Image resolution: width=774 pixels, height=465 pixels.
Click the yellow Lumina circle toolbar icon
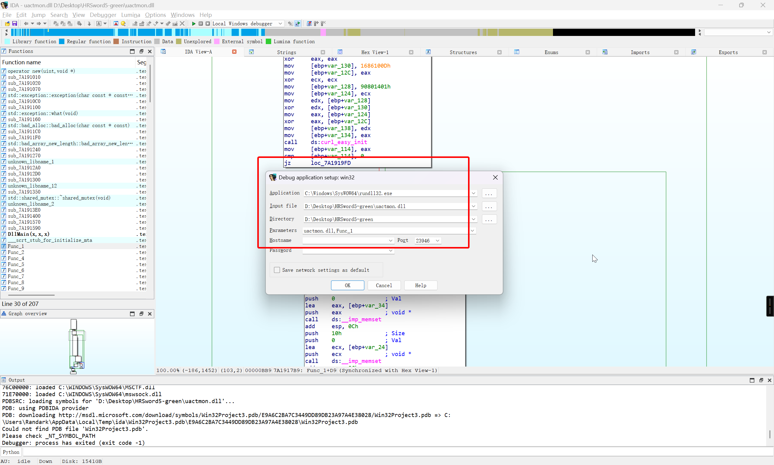123,24
